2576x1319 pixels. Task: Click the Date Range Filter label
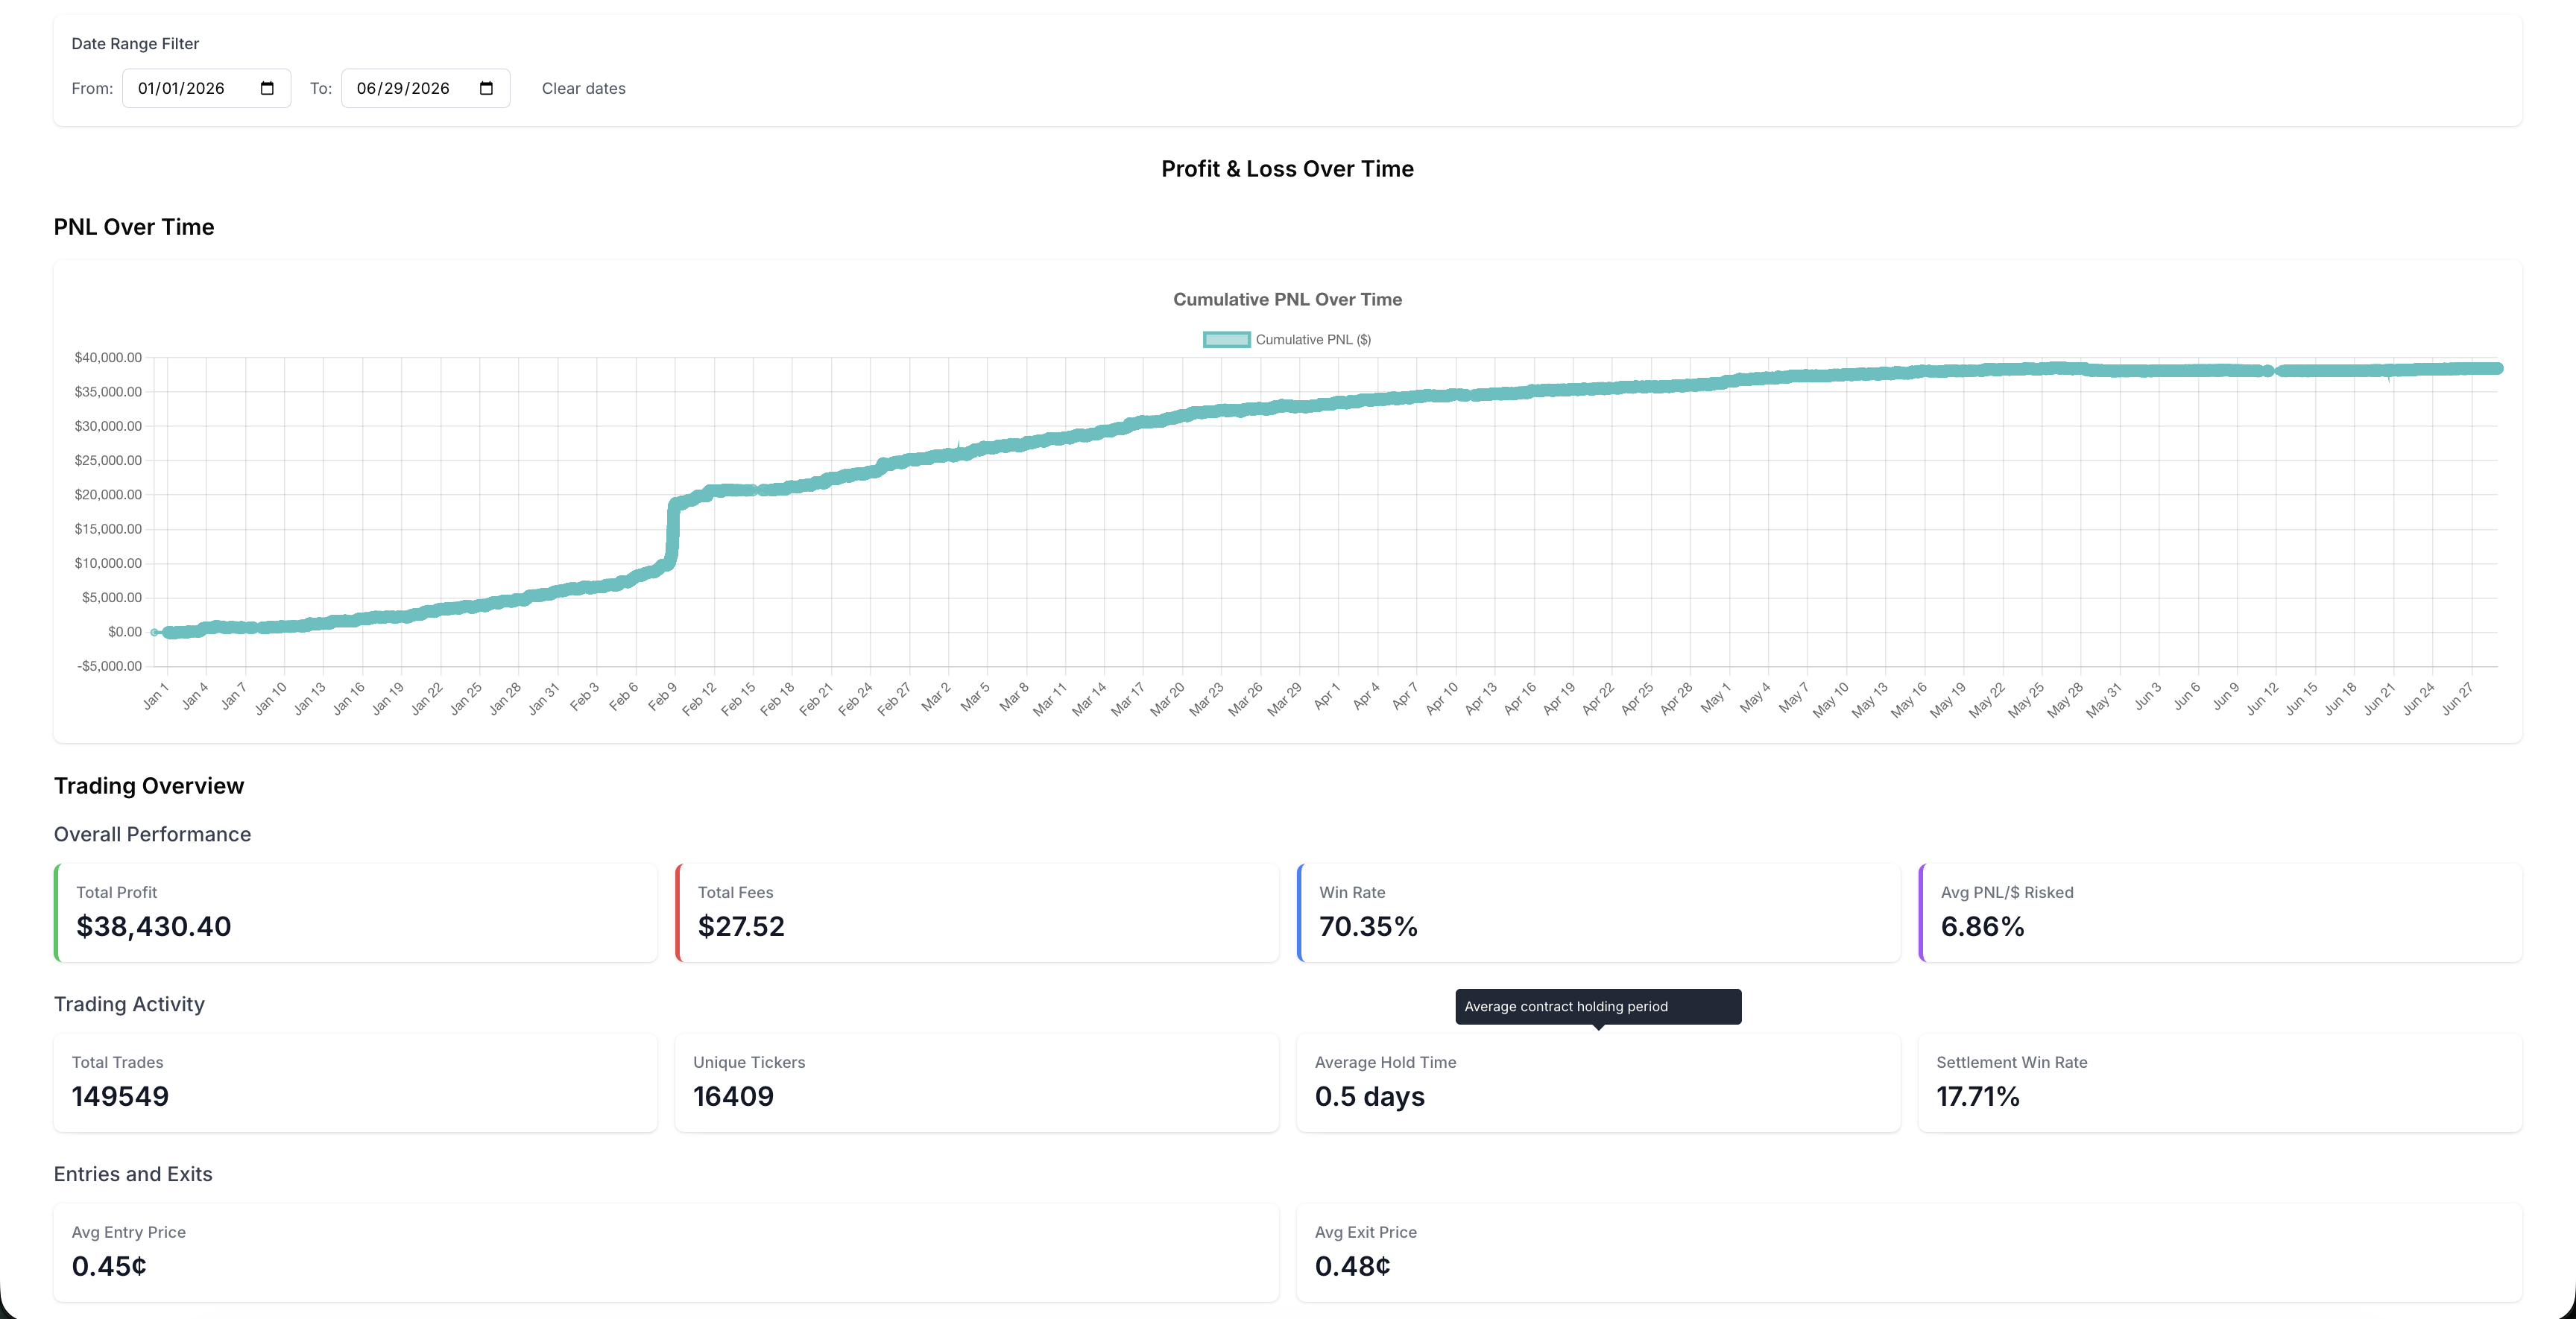(135, 44)
